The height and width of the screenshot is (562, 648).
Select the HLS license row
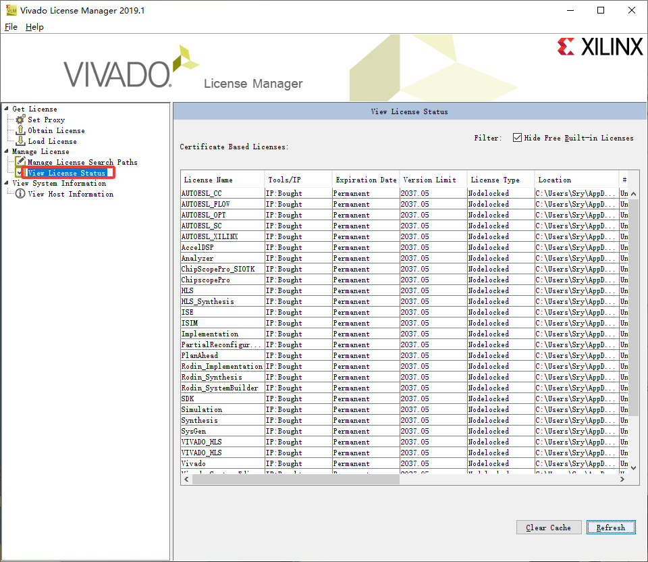pyautogui.click(x=405, y=290)
